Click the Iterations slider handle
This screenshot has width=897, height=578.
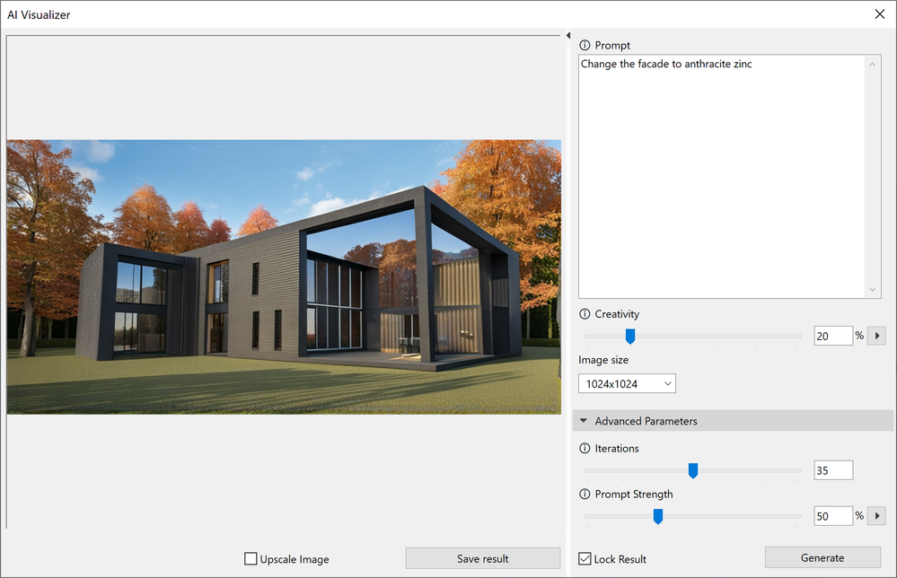(693, 470)
